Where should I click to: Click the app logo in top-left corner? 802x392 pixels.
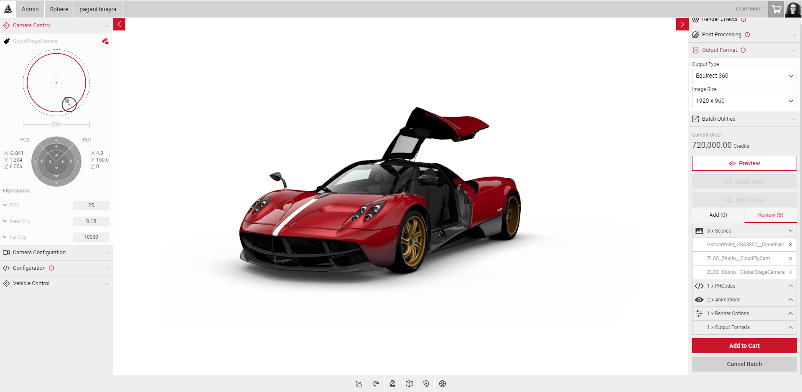(8, 9)
